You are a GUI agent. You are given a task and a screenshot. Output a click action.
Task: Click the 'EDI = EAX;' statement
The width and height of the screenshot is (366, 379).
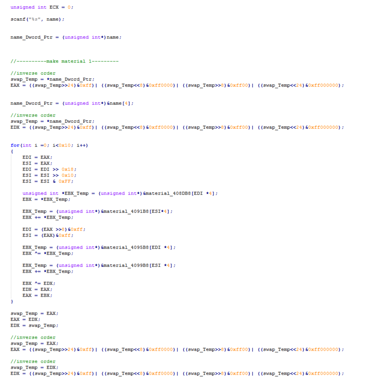tap(37, 157)
